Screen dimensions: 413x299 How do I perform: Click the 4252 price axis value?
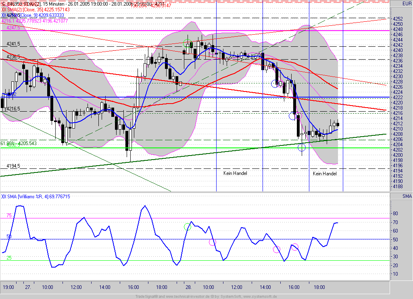tap(398, 19)
